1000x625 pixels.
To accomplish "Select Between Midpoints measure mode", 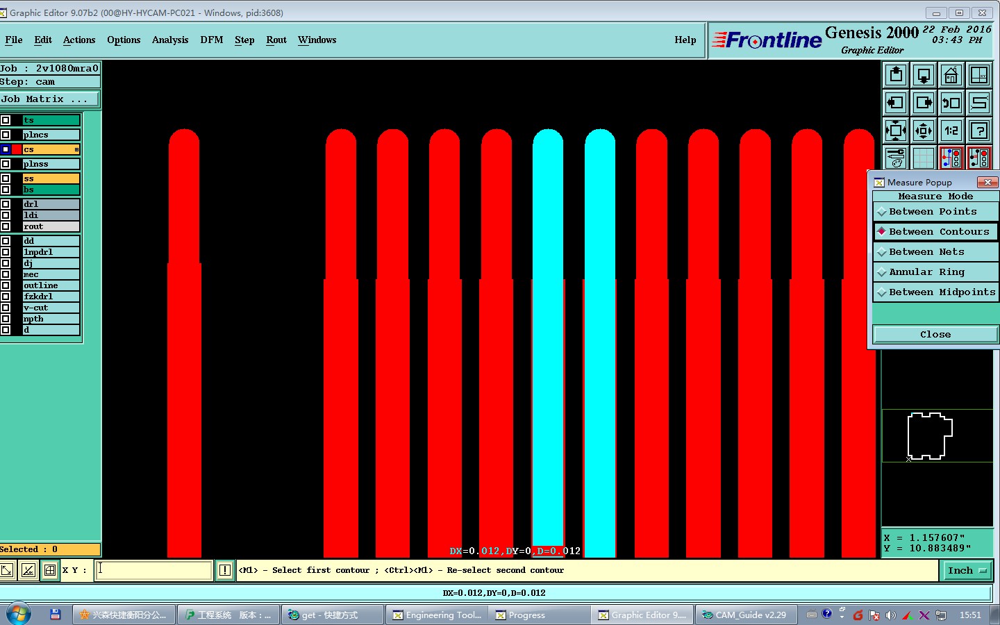I will 935,292.
